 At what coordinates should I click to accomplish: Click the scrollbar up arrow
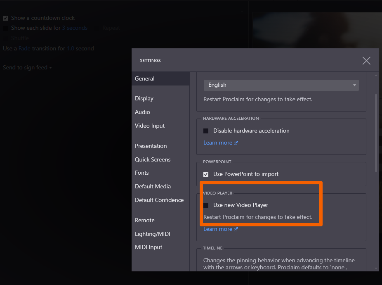point(376,76)
